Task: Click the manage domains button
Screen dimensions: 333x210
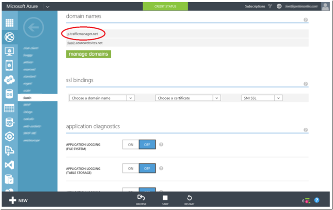Action: pyautogui.click(x=89, y=54)
